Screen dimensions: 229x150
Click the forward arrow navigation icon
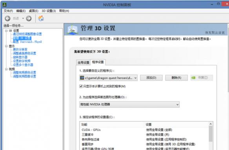tap(29, 18)
